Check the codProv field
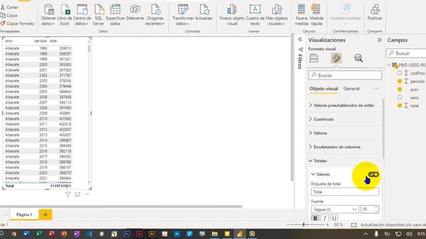The image size is (426, 239). (x=399, y=73)
